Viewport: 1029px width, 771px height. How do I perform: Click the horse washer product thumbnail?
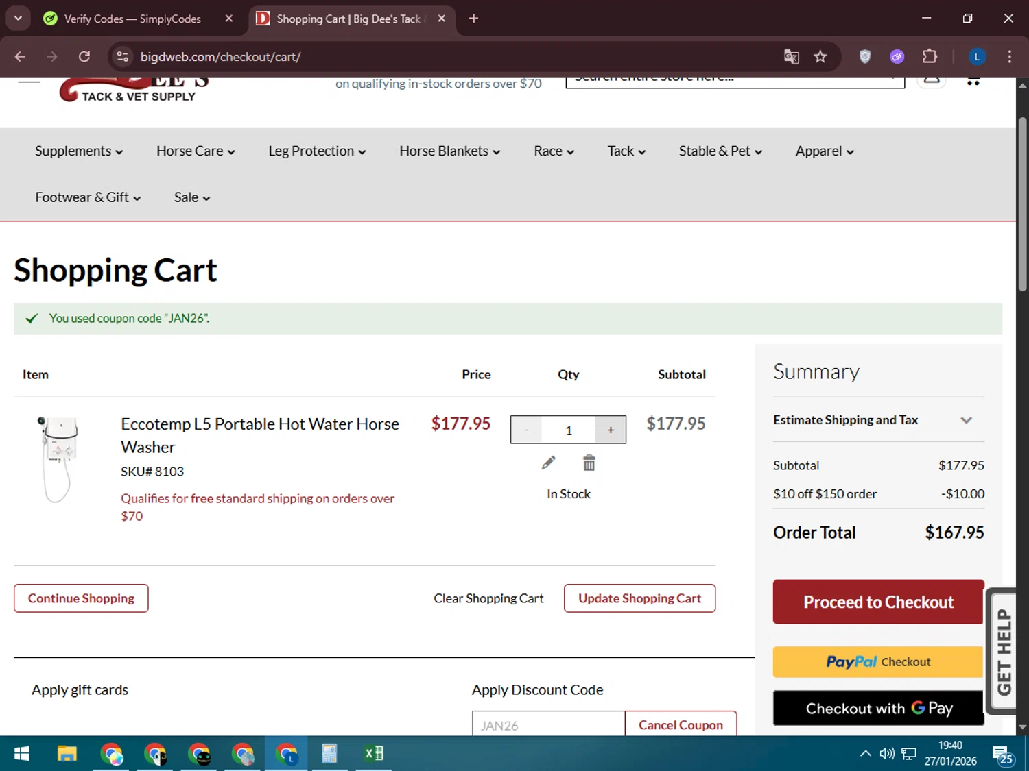click(x=60, y=460)
